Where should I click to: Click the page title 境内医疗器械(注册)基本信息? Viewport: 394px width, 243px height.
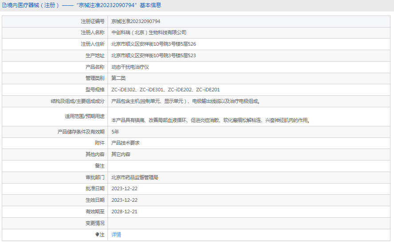pos(84,5)
